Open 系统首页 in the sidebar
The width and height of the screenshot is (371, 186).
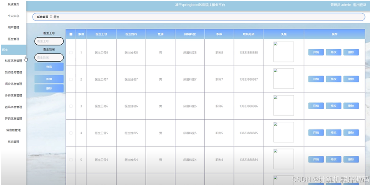(13, 5)
